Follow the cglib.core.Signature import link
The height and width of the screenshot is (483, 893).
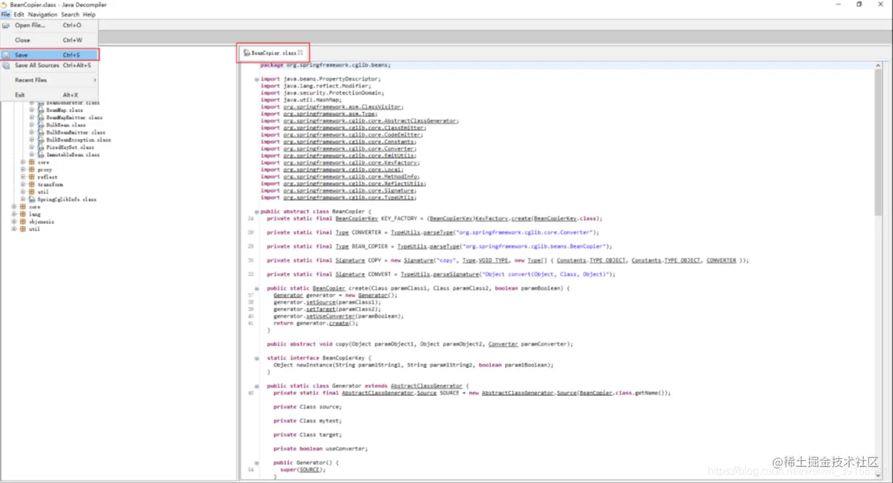coord(349,191)
